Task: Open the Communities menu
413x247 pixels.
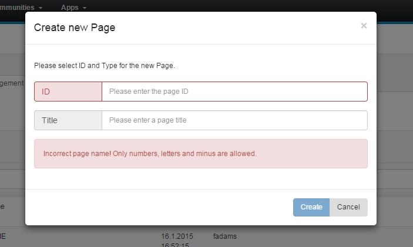Action: point(21,8)
